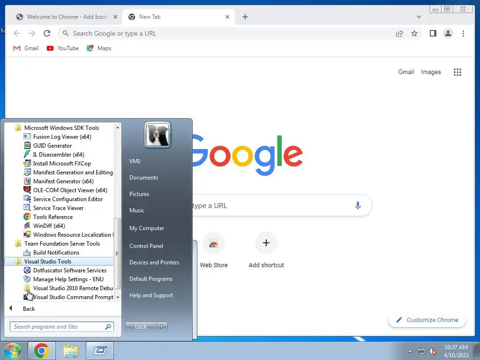This screenshot has height=360, width=480.
Task: Open Chrome from the taskbar
Action: (42, 351)
